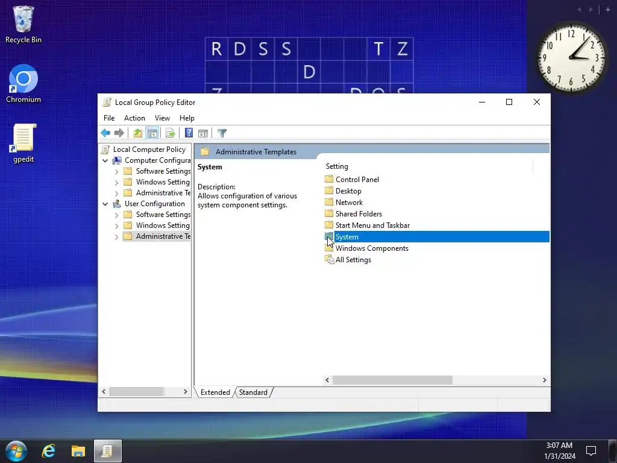The width and height of the screenshot is (617, 463).
Task: Click the Chromium desktop shortcut
Action: 23,83
